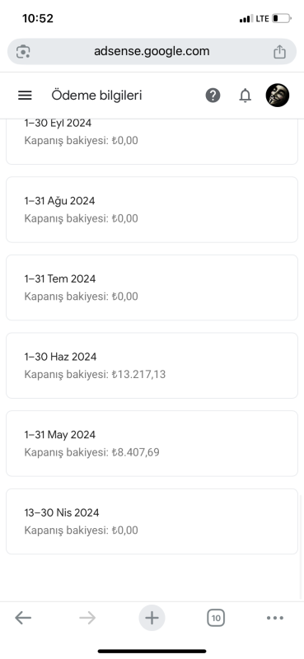Open the browser three-dot more menu
Viewport: 304px width, 659px height.
(x=275, y=618)
